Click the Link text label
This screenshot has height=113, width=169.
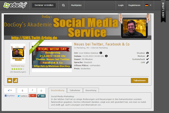(143, 62)
